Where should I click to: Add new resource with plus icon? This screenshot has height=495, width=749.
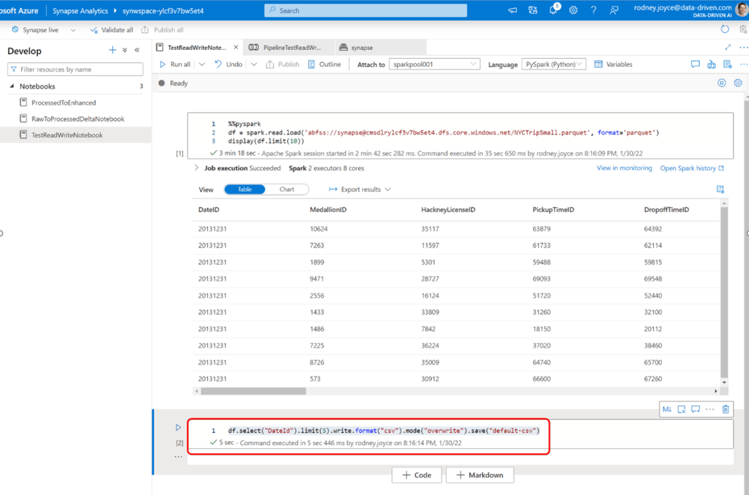(112, 50)
